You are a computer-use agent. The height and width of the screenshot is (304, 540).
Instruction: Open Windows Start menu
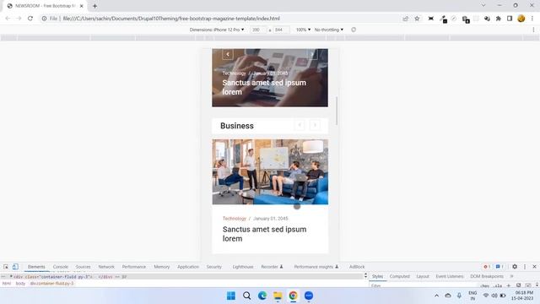click(231, 296)
